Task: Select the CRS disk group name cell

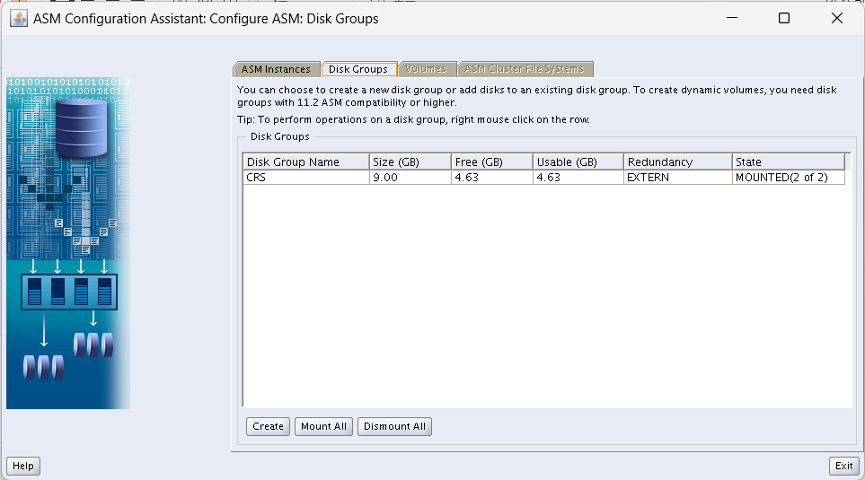Action: (x=306, y=177)
